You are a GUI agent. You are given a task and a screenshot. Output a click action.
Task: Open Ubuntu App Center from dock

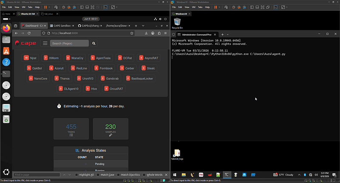pyautogui.click(x=6, y=51)
